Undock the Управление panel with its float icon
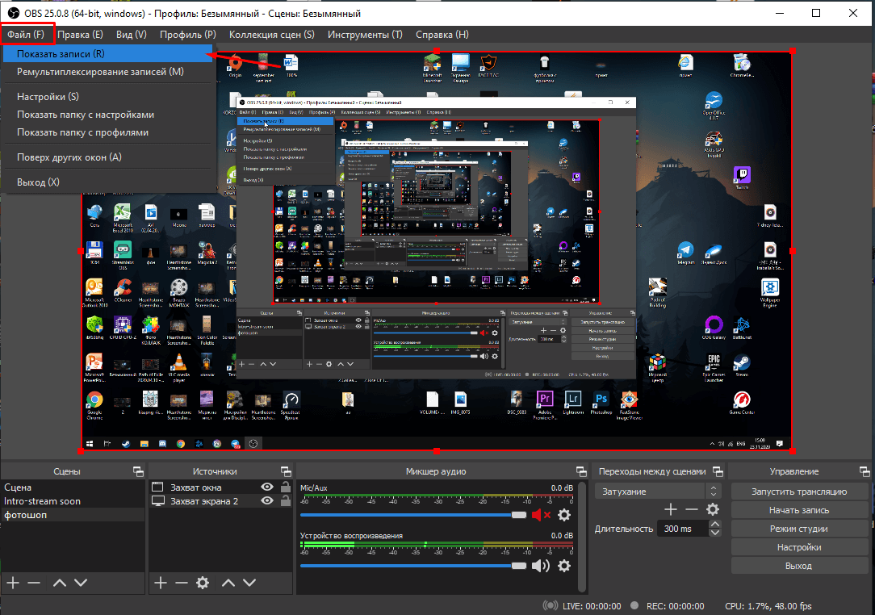The width and height of the screenshot is (875, 615). coord(865,471)
